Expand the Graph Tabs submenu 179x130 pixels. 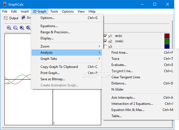click(x=66, y=59)
